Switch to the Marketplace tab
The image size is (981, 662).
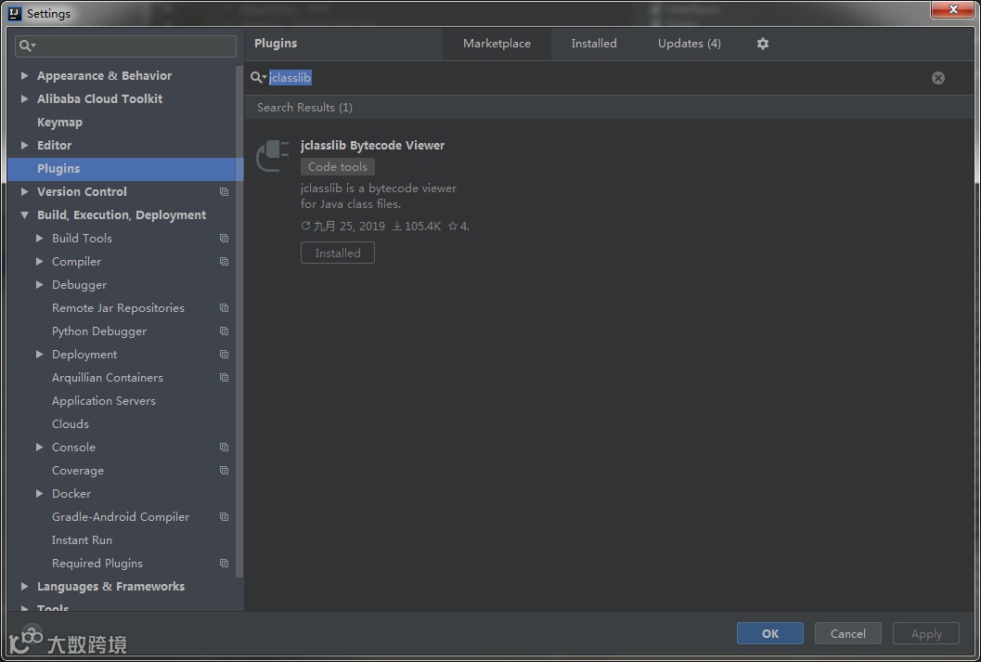coord(497,43)
